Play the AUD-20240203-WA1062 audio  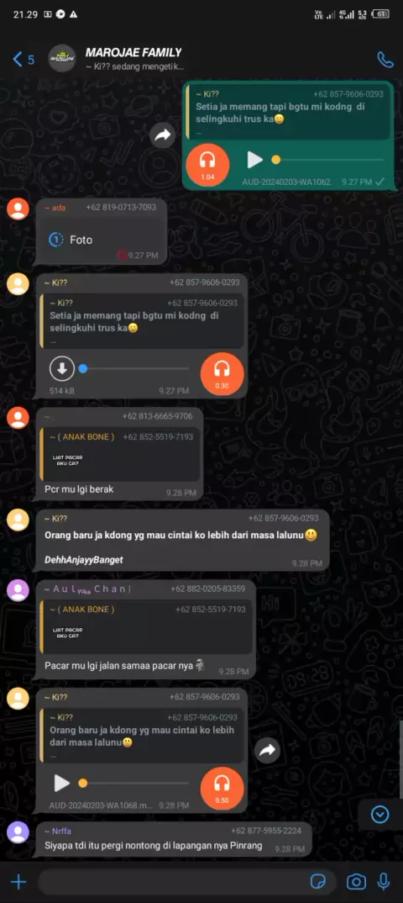coord(254,160)
